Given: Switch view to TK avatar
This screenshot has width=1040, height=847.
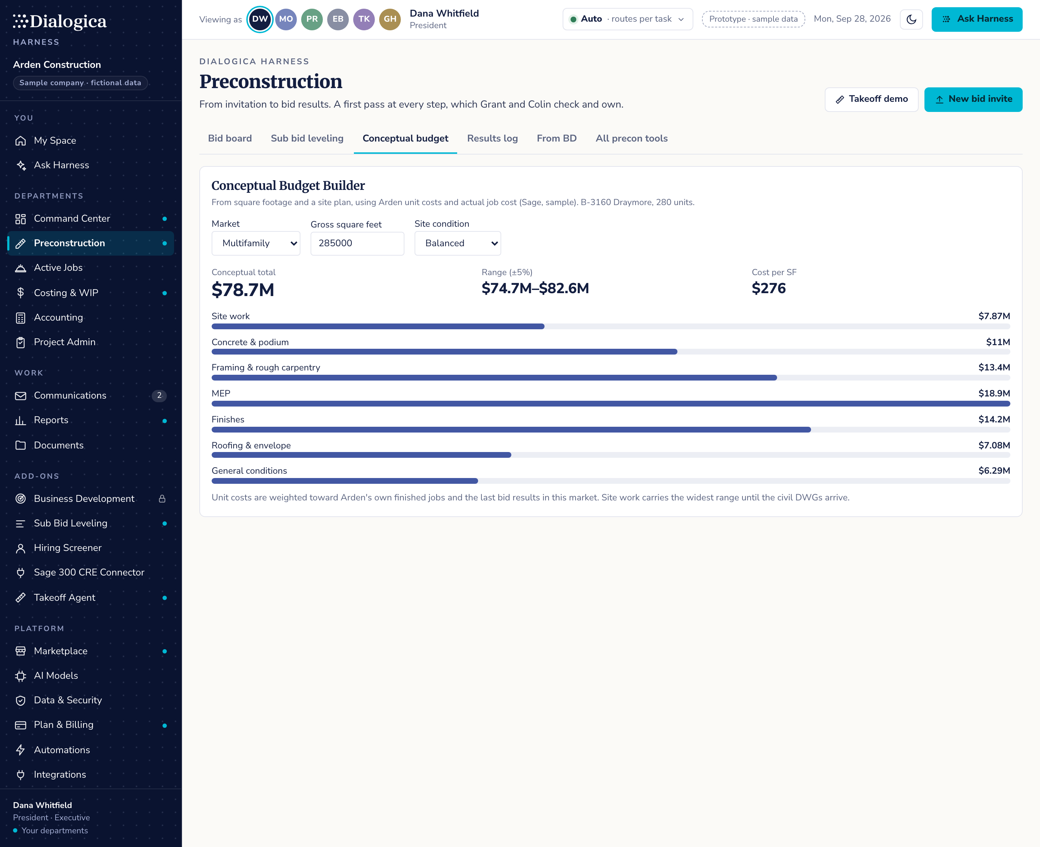Looking at the screenshot, I should pyautogui.click(x=364, y=19).
